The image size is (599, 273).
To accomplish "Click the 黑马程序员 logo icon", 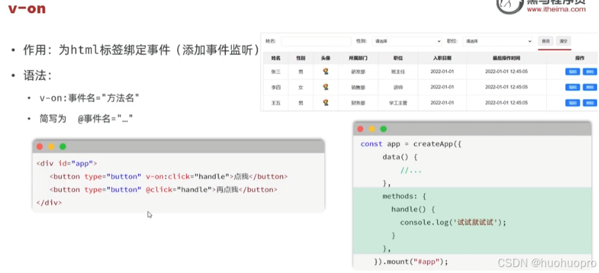I will click(x=509, y=6).
